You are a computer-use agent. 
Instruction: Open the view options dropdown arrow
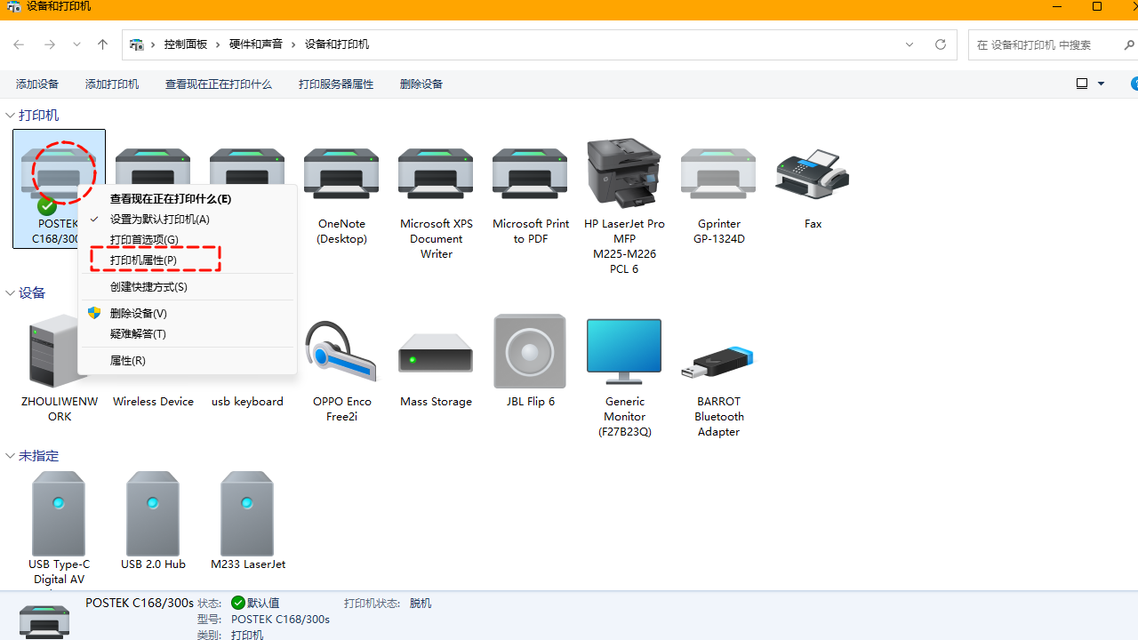point(1101,84)
